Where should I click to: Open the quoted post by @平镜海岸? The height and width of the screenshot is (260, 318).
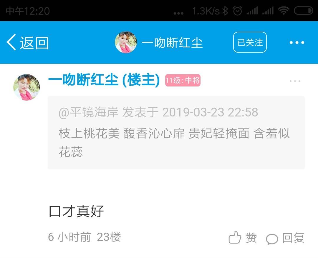pos(176,133)
